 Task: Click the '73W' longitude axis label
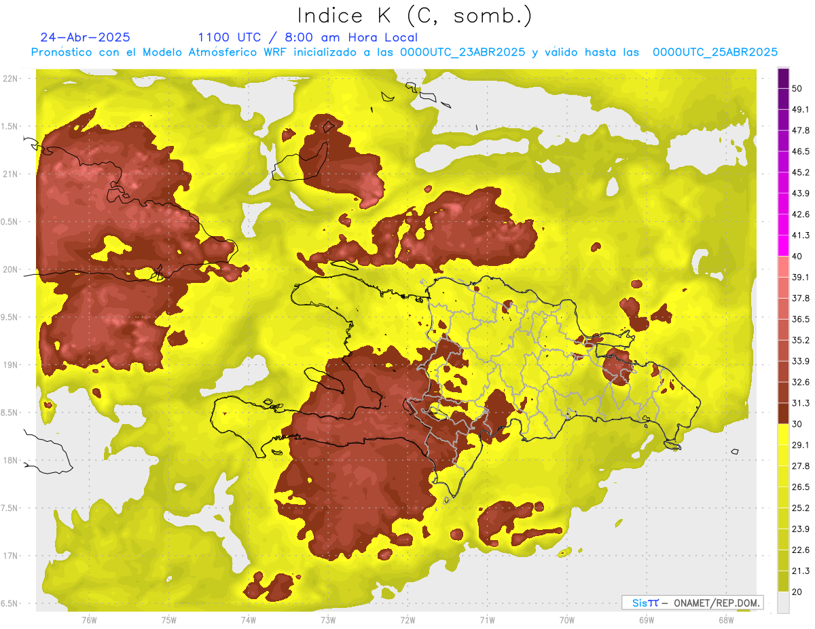(x=328, y=620)
